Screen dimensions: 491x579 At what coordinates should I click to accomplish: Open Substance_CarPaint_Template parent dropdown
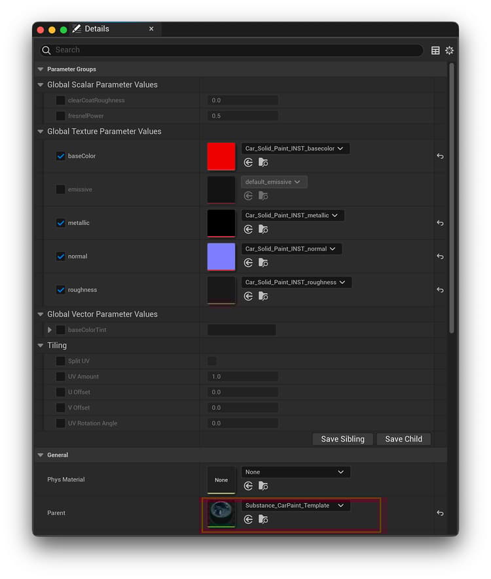(295, 506)
